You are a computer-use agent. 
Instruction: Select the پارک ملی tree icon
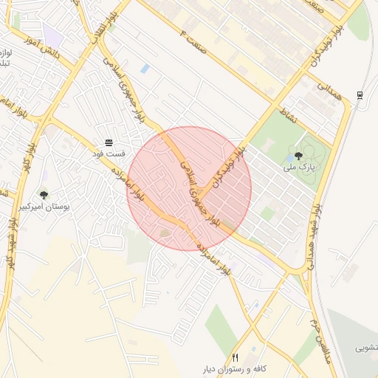tap(298, 157)
